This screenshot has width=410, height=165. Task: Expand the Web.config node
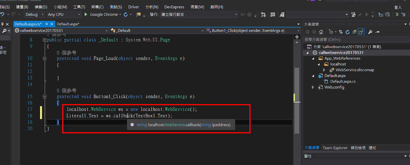(x=313, y=87)
